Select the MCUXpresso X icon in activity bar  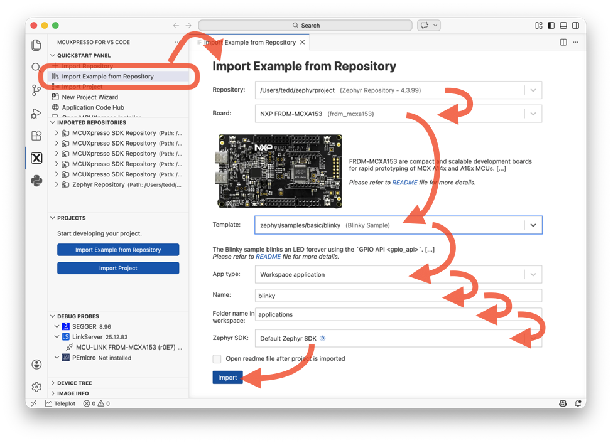click(37, 158)
